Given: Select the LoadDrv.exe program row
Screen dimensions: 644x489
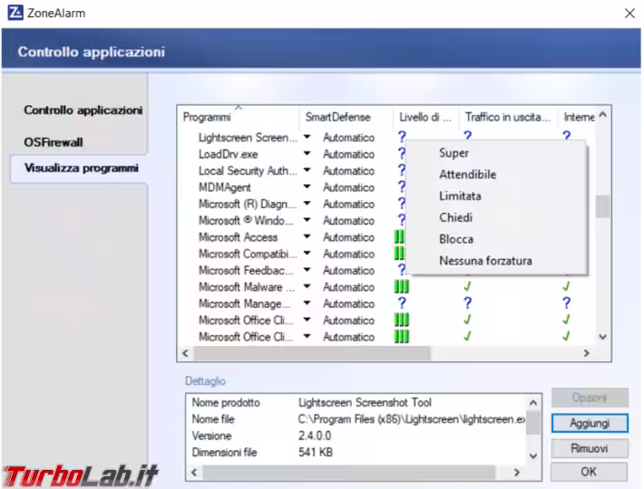Looking at the screenshot, I should (x=228, y=154).
